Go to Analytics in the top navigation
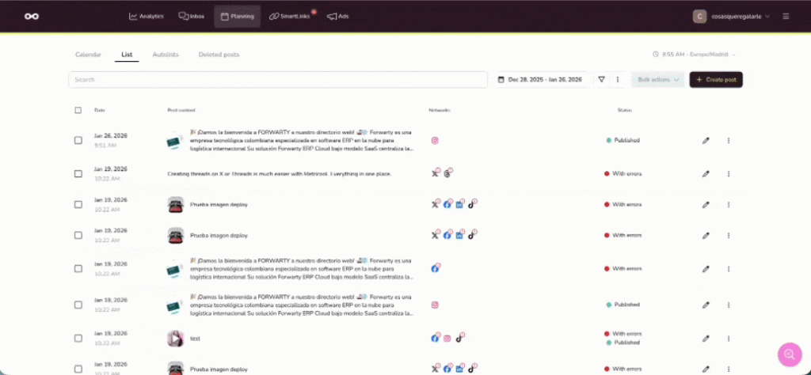This screenshot has width=811, height=375. (147, 16)
